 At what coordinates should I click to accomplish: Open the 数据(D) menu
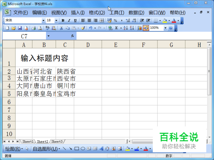pos(136,13)
